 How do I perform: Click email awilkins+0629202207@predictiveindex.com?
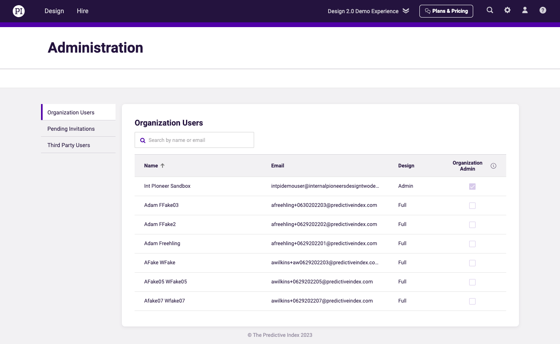click(x=322, y=301)
